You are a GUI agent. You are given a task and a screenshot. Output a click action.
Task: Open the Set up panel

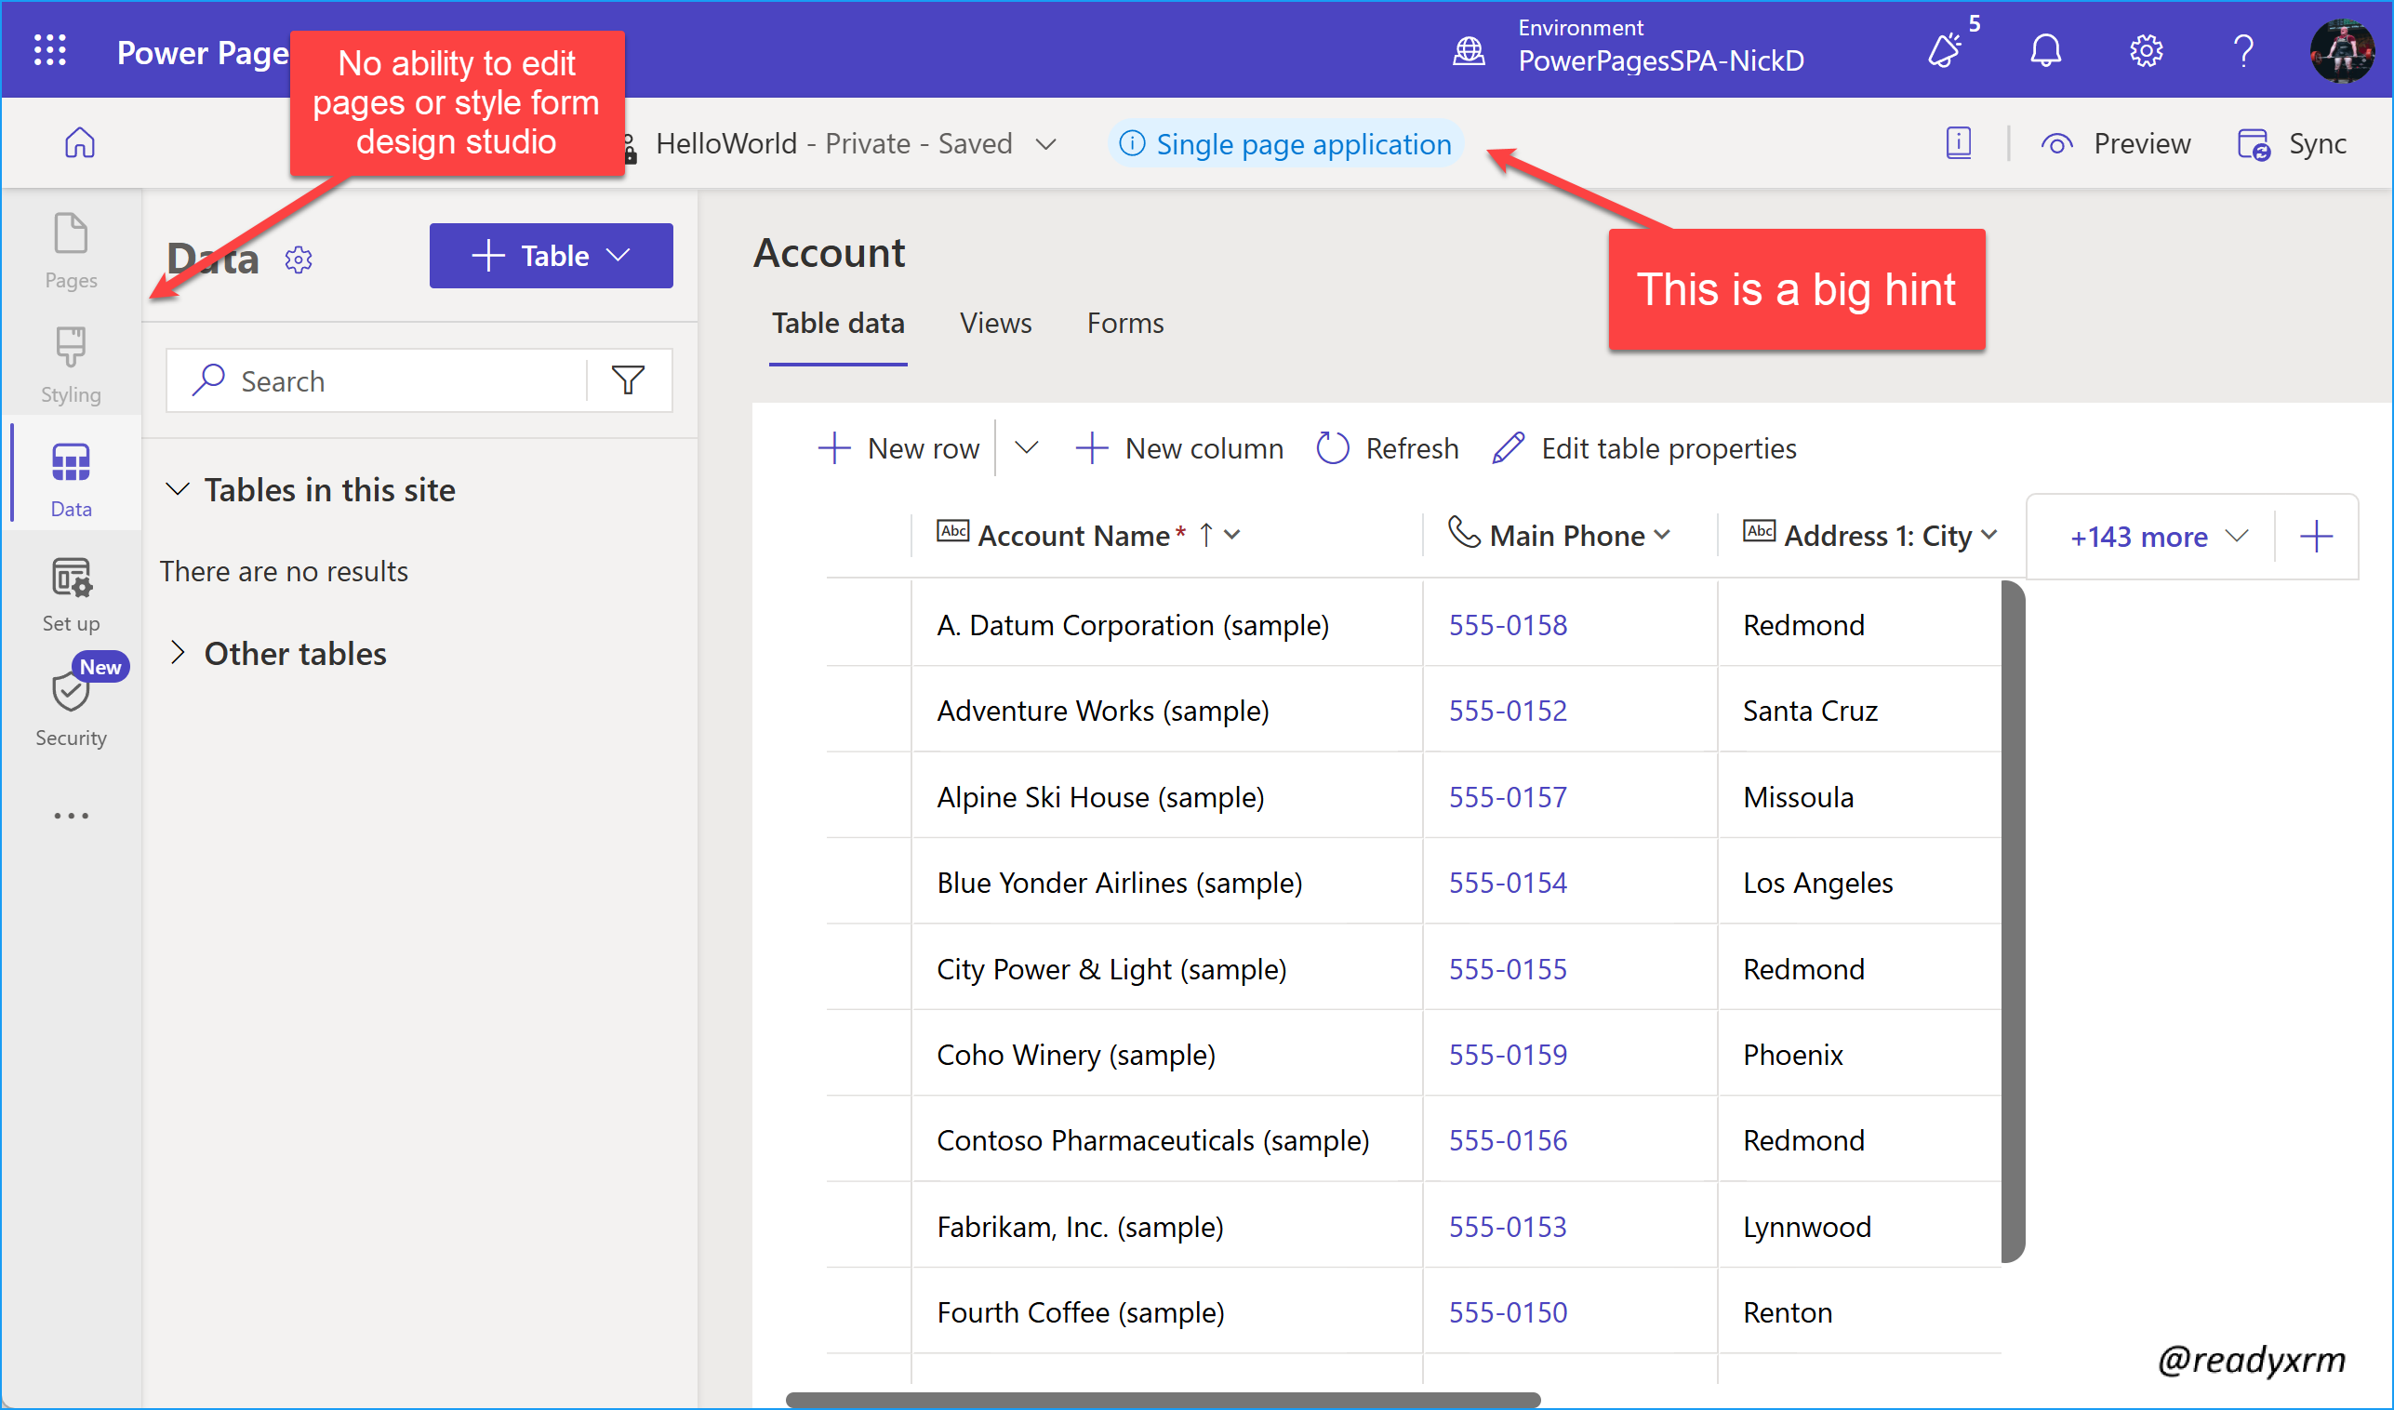click(71, 589)
